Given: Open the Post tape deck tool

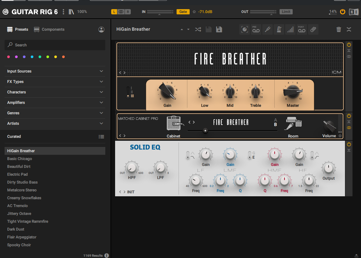Looking at the screenshot, I should [301, 29].
